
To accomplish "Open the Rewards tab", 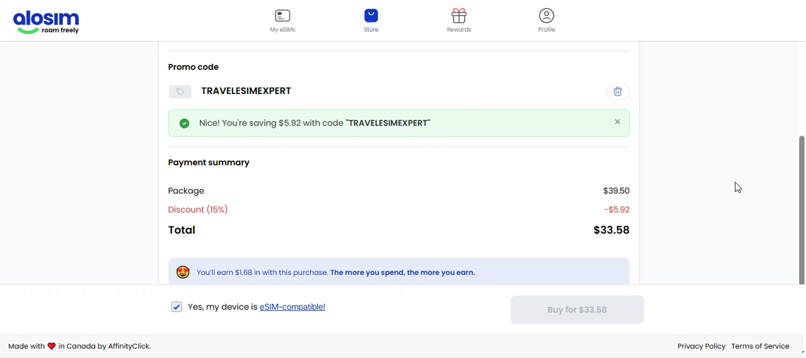I will click(459, 21).
